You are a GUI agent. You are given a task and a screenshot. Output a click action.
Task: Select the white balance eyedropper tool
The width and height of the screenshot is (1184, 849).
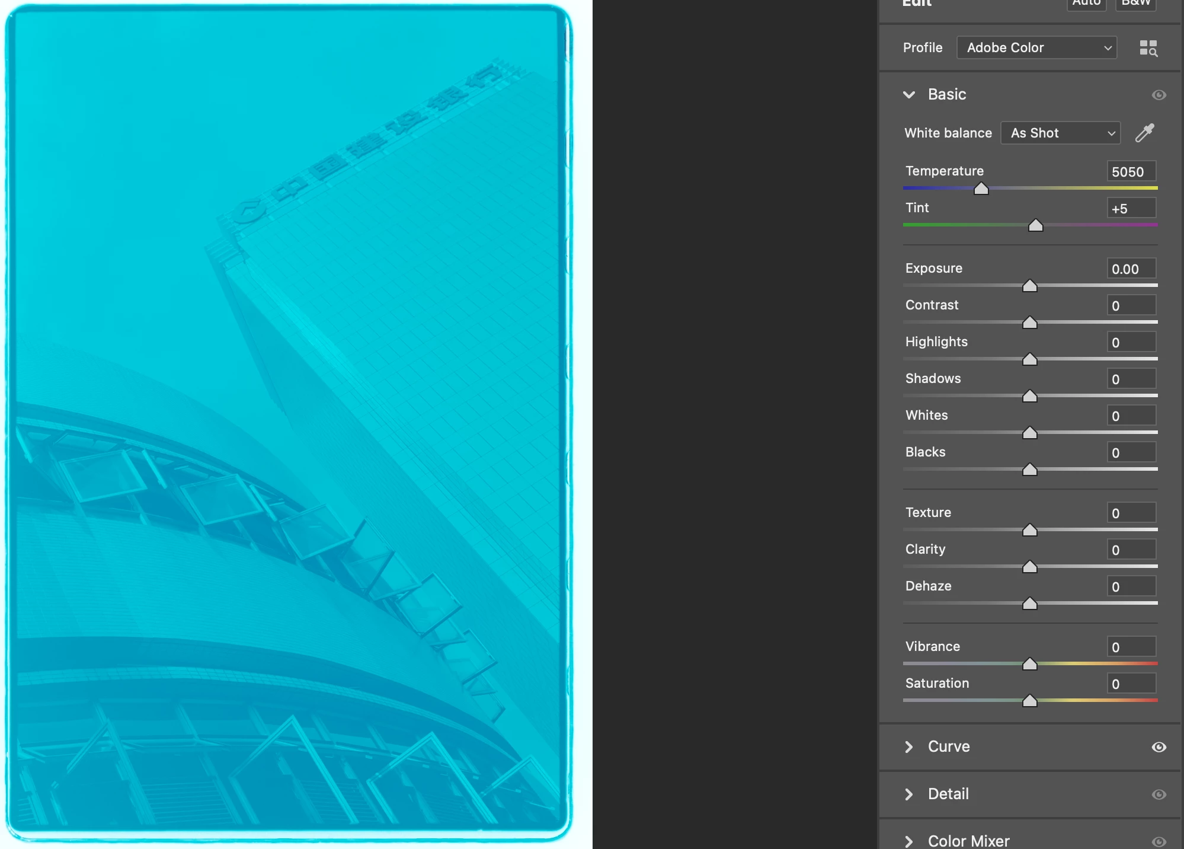click(1144, 133)
